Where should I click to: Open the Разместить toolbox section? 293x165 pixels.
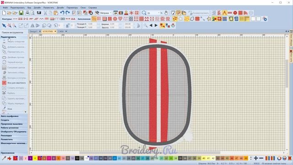tap(14, 139)
